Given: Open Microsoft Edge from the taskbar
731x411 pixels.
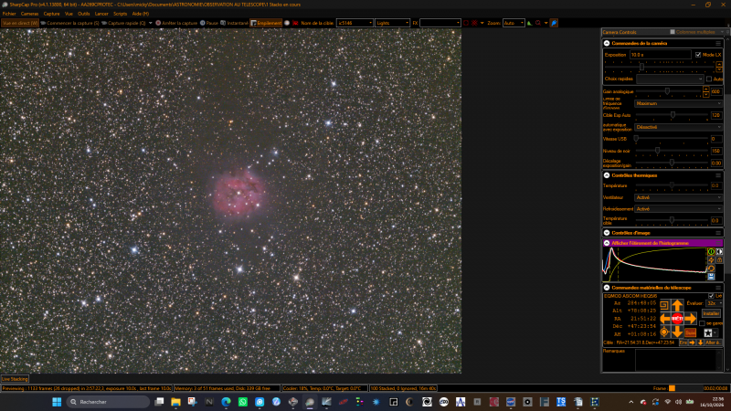Looking at the screenshot, I should 226,402.
